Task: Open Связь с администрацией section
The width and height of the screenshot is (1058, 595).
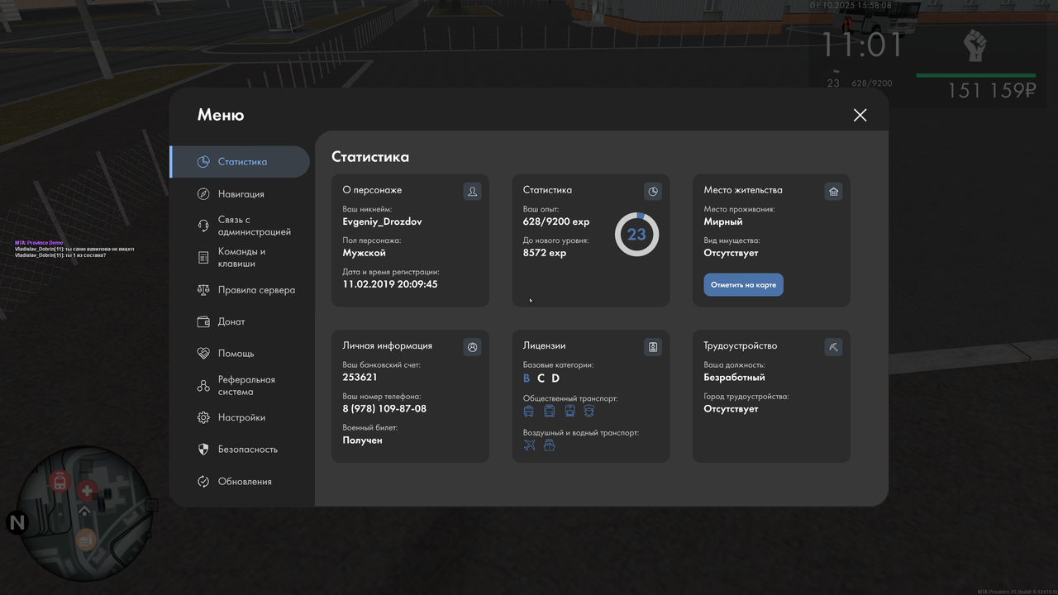Action: [240, 226]
